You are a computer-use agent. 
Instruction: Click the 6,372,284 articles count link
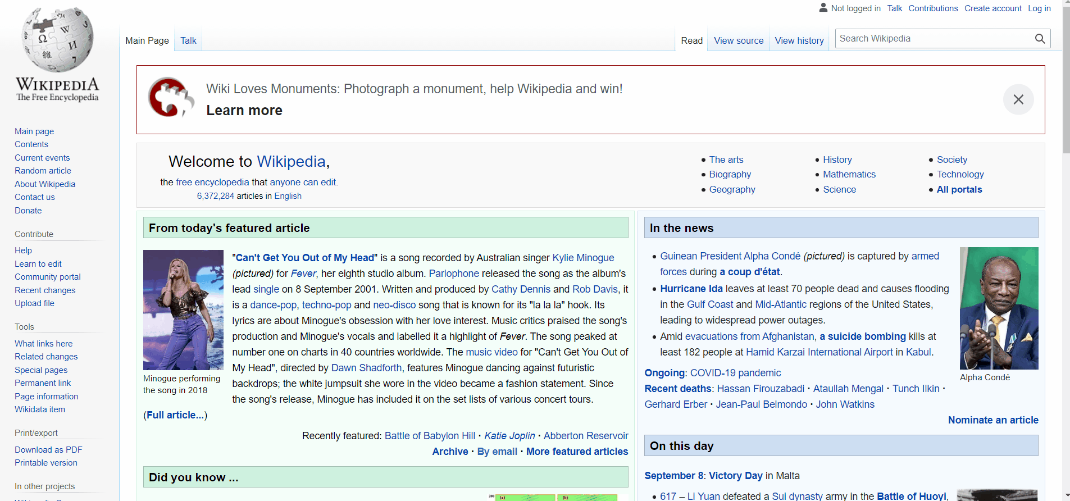point(216,196)
